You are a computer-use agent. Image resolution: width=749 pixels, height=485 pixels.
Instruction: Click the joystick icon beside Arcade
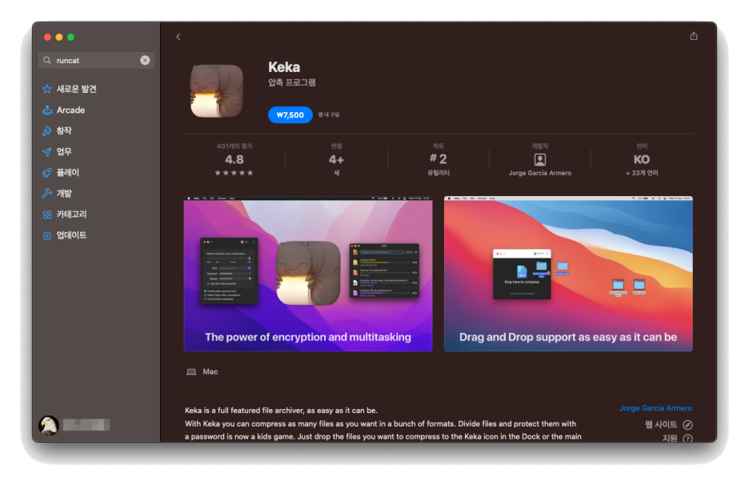(x=46, y=110)
